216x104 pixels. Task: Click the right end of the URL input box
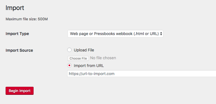[212, 74]
